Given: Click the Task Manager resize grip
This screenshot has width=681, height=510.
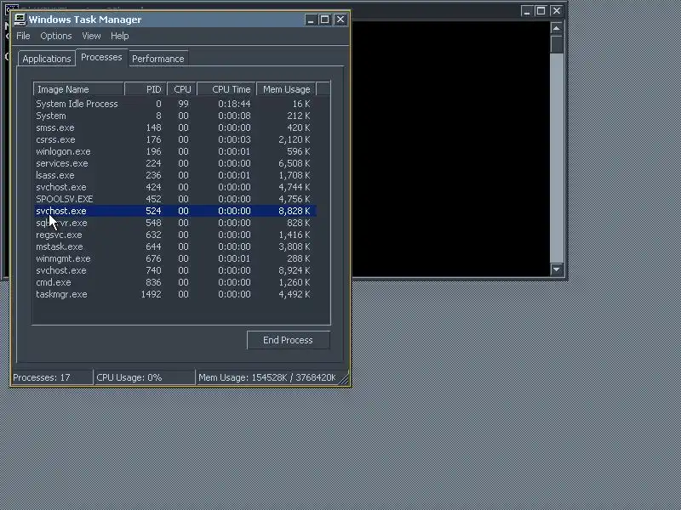Looking at the screenshot, I should click(x=344, y=379).
